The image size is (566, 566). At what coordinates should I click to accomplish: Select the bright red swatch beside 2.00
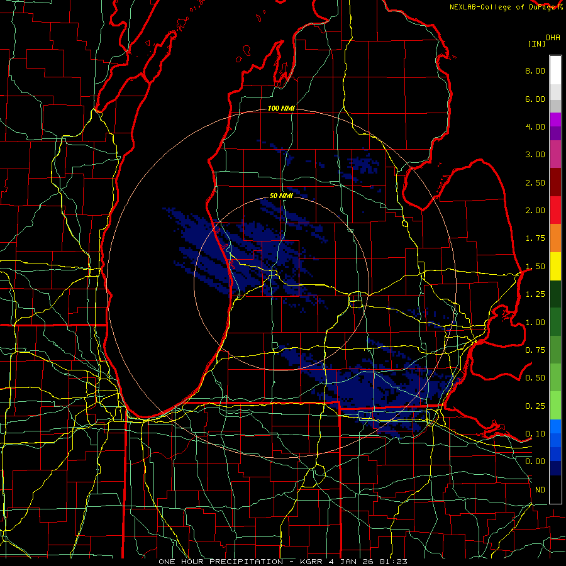[555, 210]
